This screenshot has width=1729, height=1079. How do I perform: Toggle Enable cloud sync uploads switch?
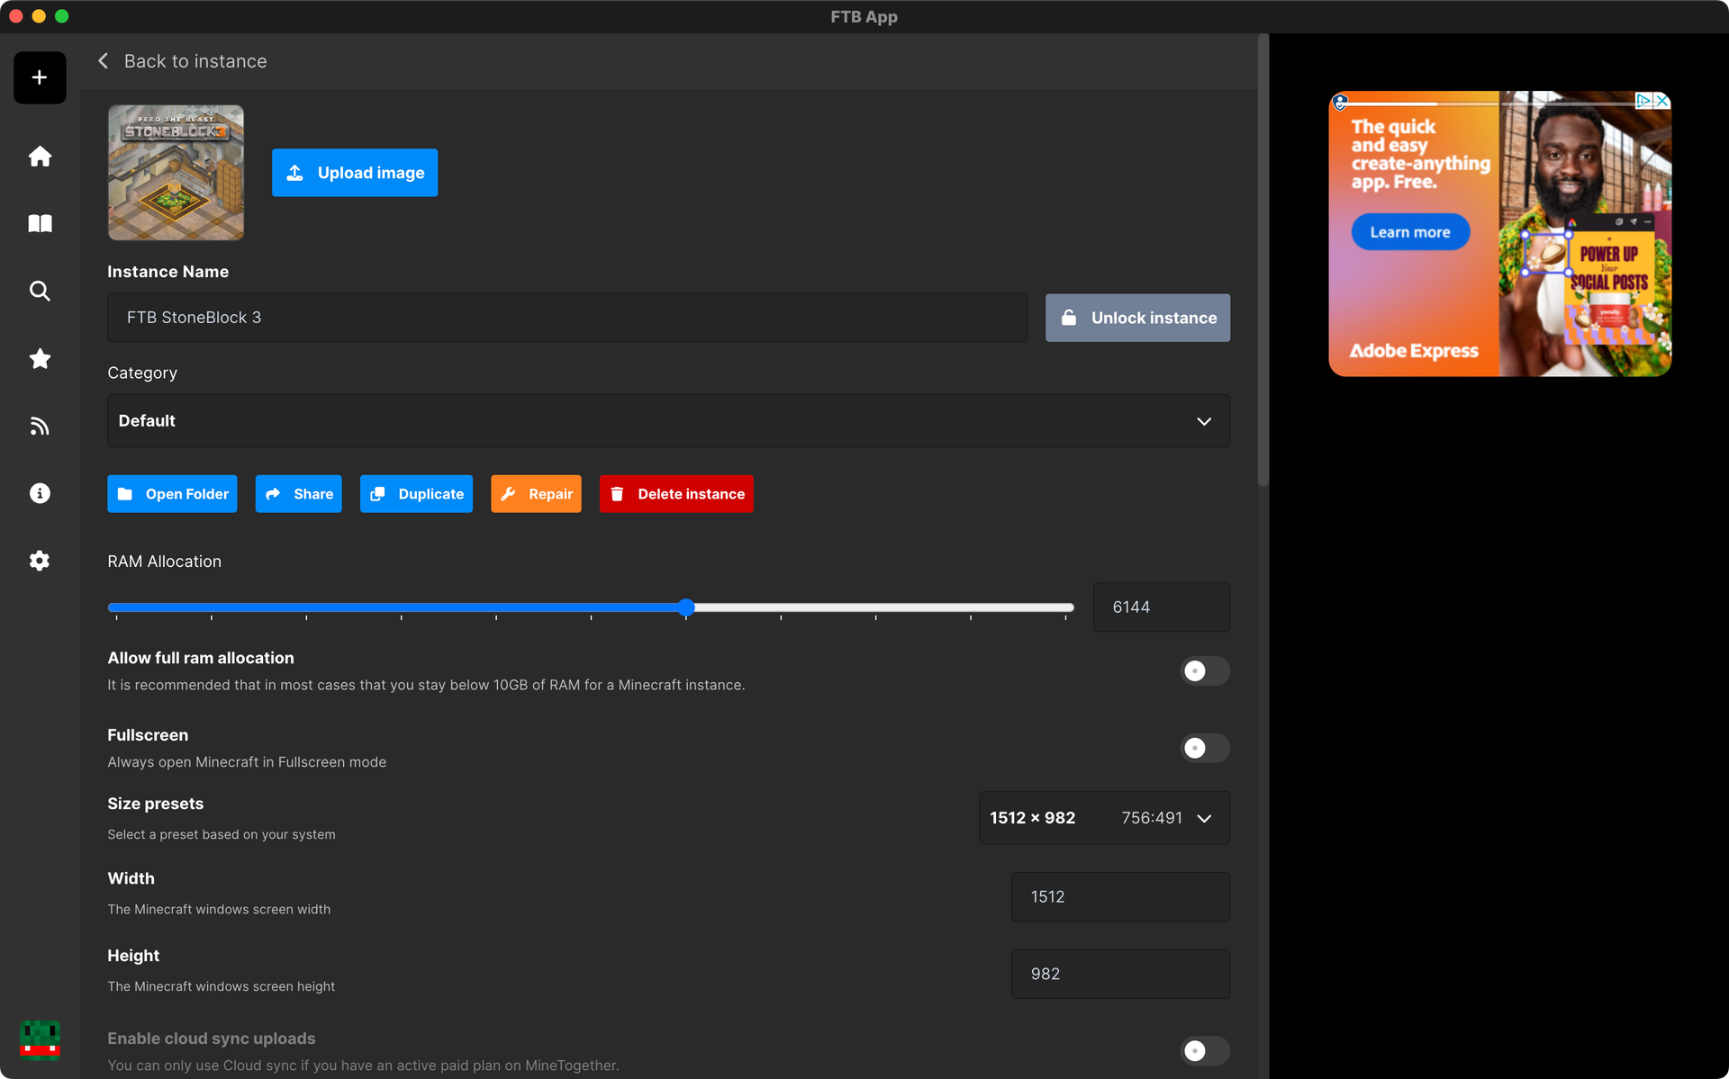1203,1050
